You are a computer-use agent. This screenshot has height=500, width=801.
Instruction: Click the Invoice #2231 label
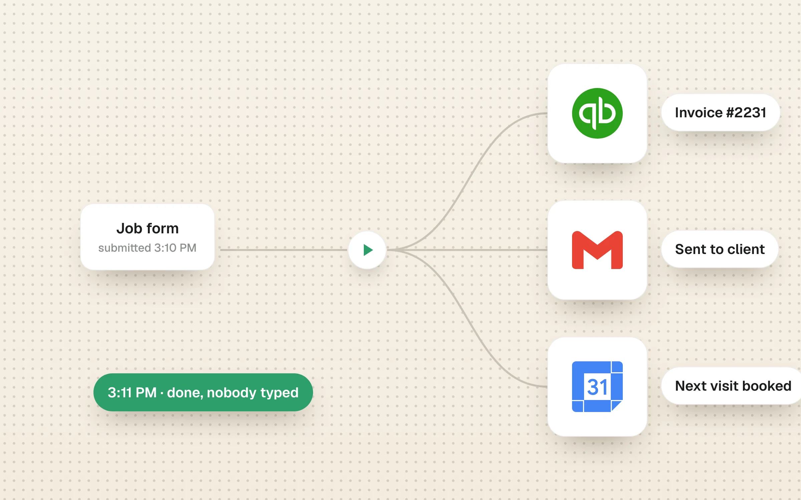(721, 113)
